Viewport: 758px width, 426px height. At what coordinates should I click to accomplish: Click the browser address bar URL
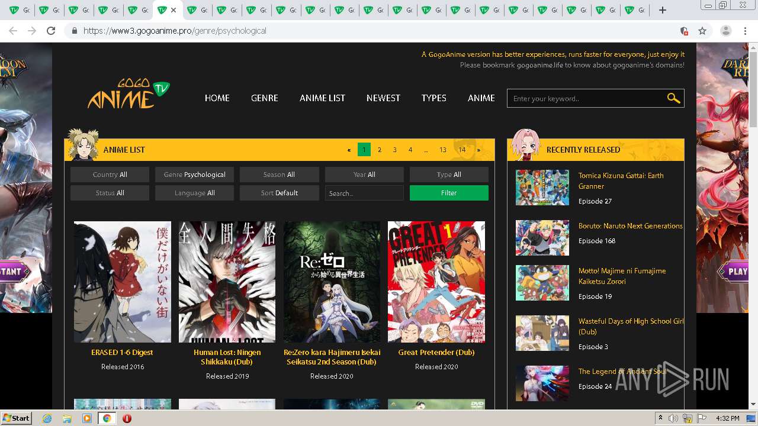175,31
